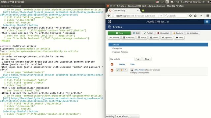
Task: Click the Terminal window title bar
Action: (x=52, y=6)
